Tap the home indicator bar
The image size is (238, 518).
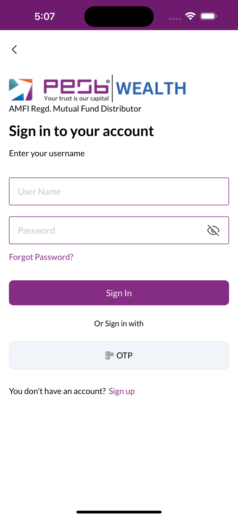click(x=119, y=512)
